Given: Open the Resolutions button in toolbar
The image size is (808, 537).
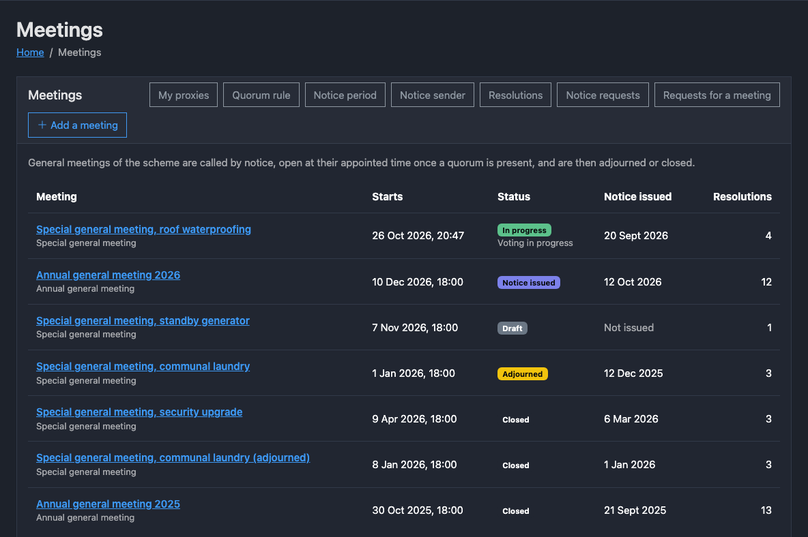Looking at the screenshot, I should coord(515,95).
